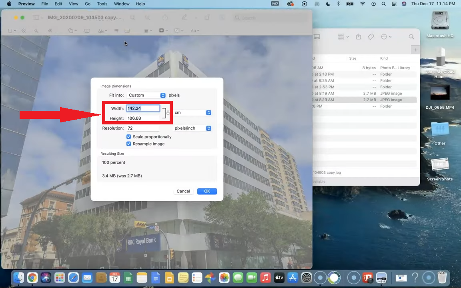Click the OK button
The width and height of the screenshot is (461, 288).
[x=207, y=191]
